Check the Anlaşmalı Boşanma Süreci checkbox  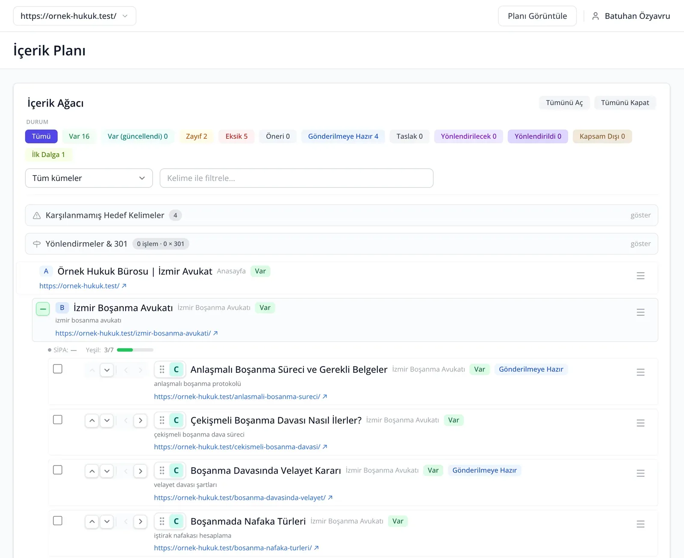[x=58, y=369]
